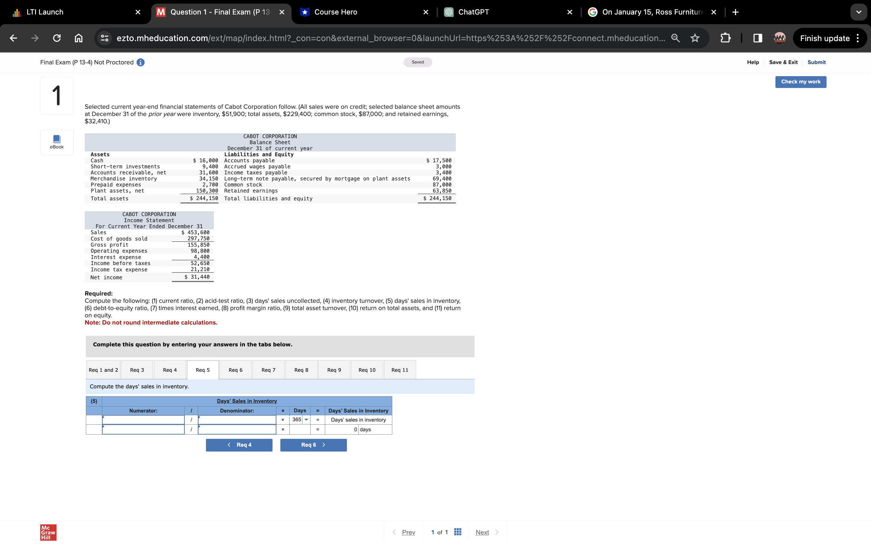871x544 pixels.
Task: Click the Numerator input field
Action: point(144,419)
